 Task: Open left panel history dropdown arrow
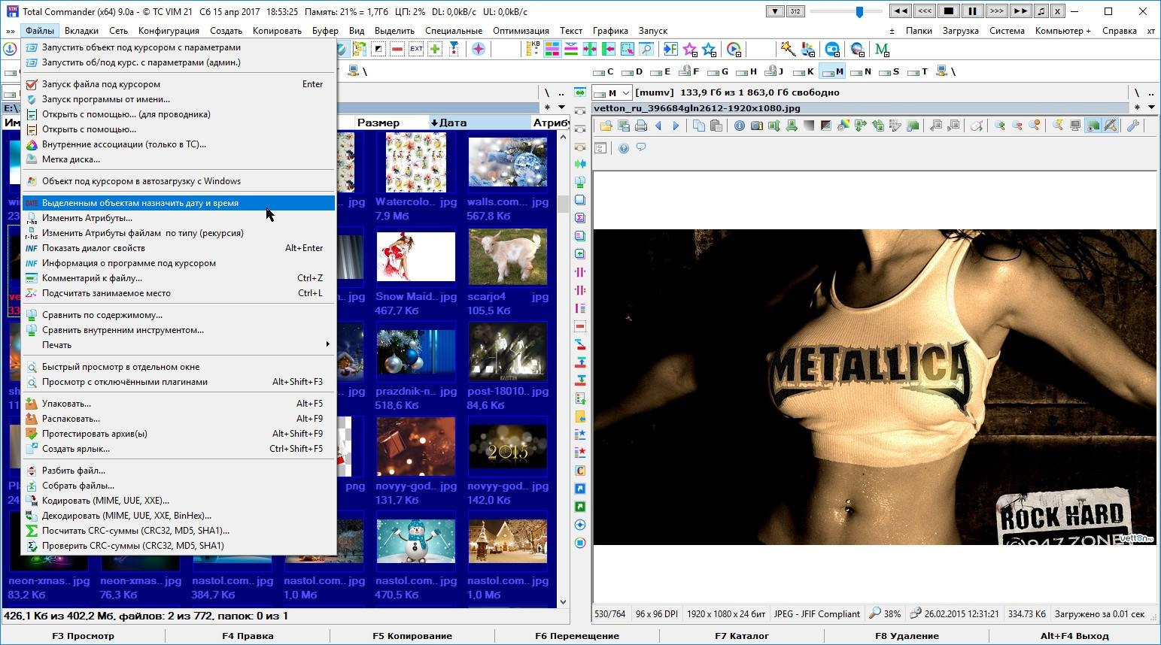tap(564, 107)
